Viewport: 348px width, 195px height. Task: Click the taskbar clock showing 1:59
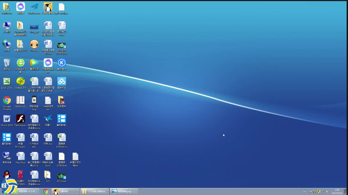(337, 191)
